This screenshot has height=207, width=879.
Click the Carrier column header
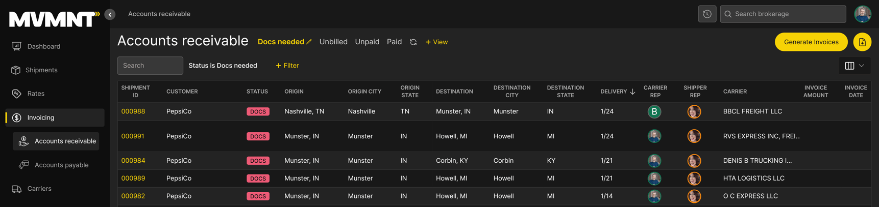click(x=735, y=92)
